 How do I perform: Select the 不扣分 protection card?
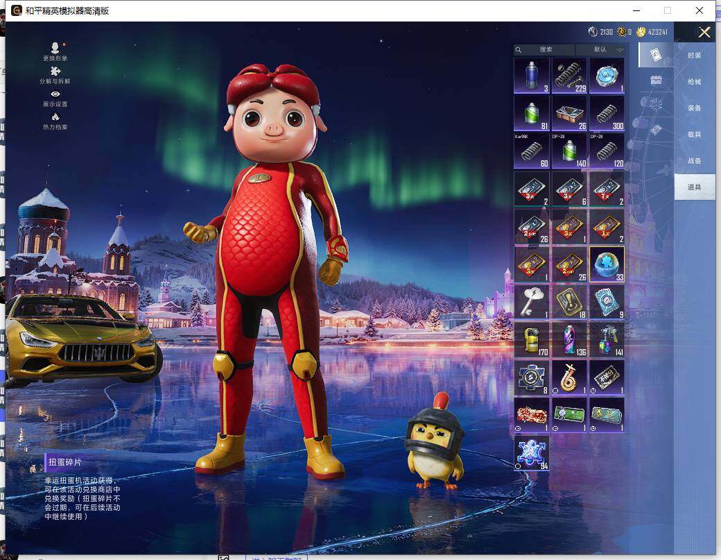point(607,377)
